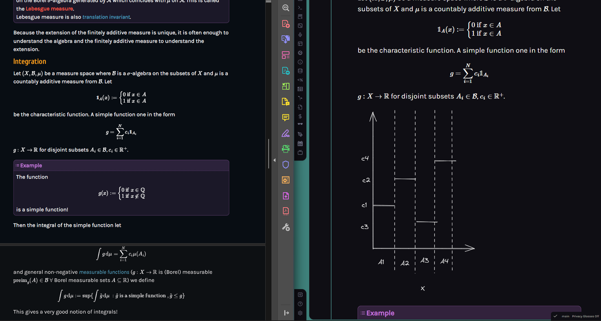Select the sunglasses Privacy Glasses icon

pyautogui.click(x=300, y=124)
